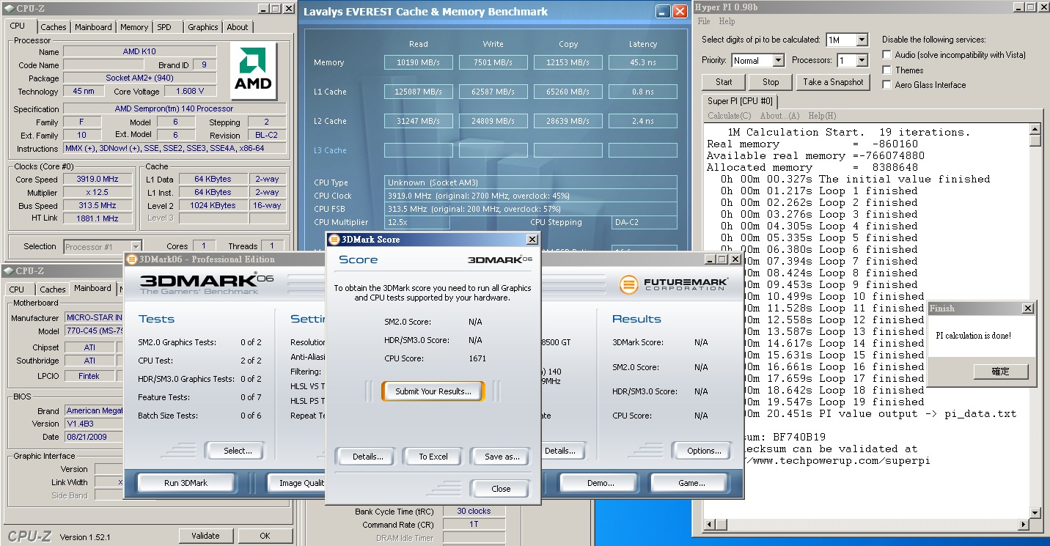Viewport: 1050px width, 546px height.
Task: Click the Validate button in CPU-Z
Action: point(205,536)
